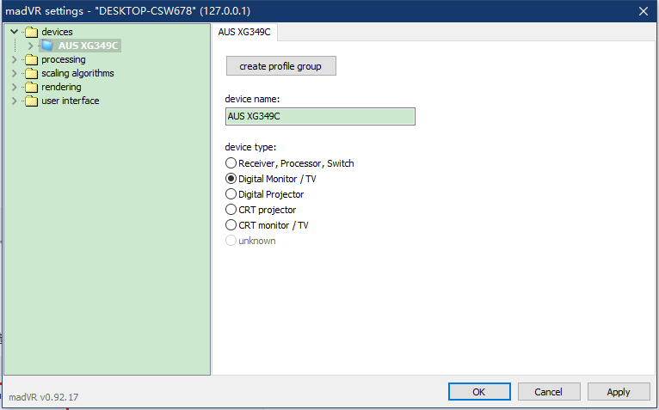
Task: Click the Apply button
Action: pos(619,391)
